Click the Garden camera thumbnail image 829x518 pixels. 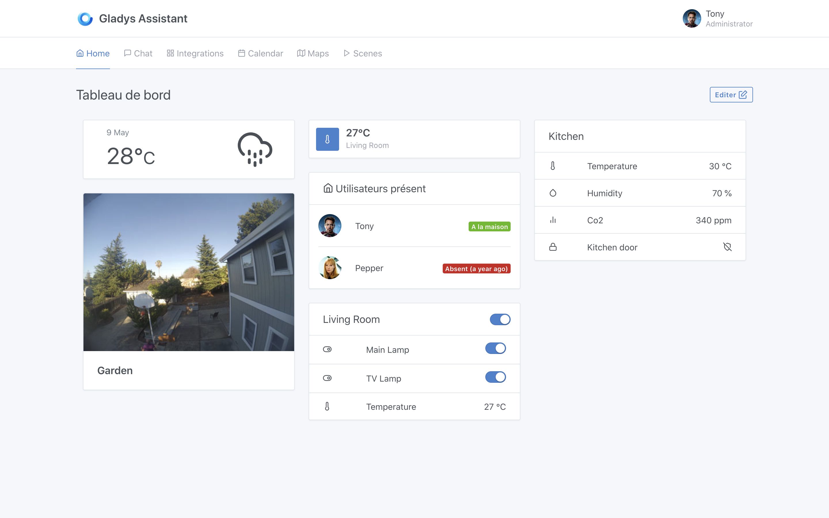tap(189, 272)
